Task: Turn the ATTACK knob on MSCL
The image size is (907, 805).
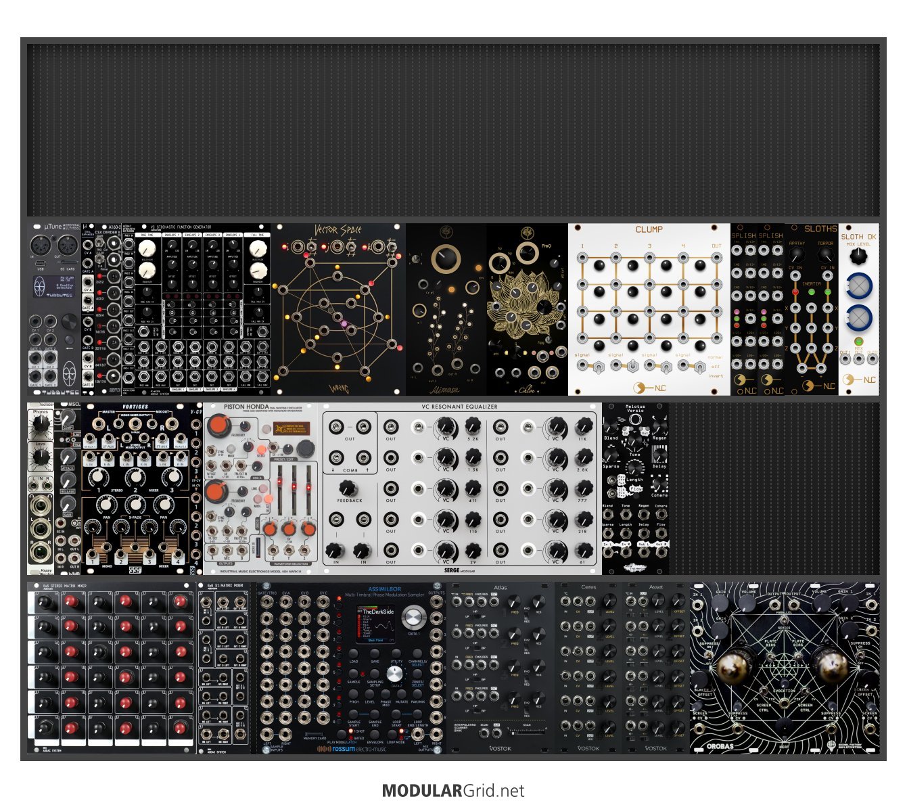Action: 68,457
